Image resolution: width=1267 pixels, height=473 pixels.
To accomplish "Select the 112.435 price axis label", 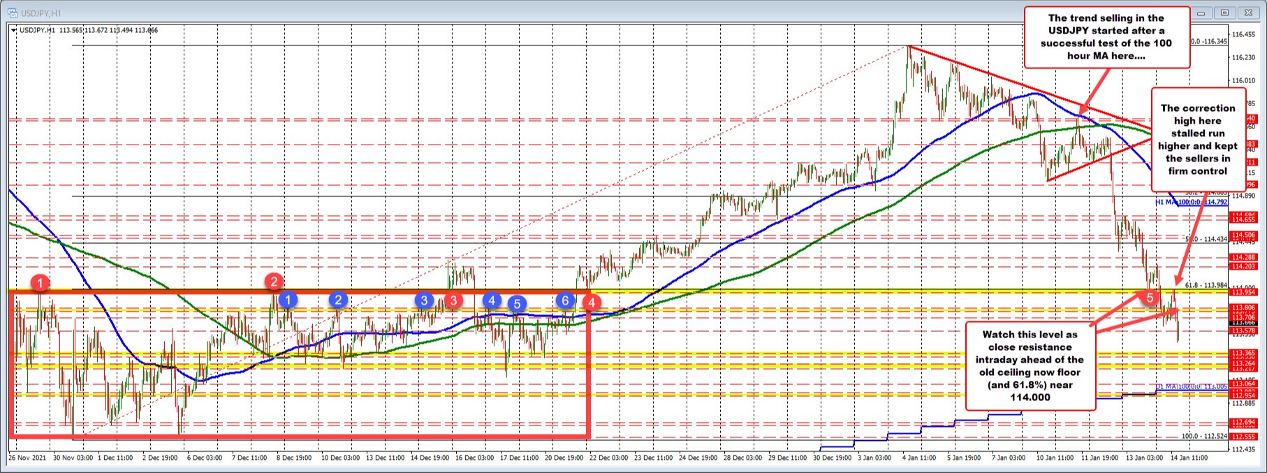I will pos(1243,449).
